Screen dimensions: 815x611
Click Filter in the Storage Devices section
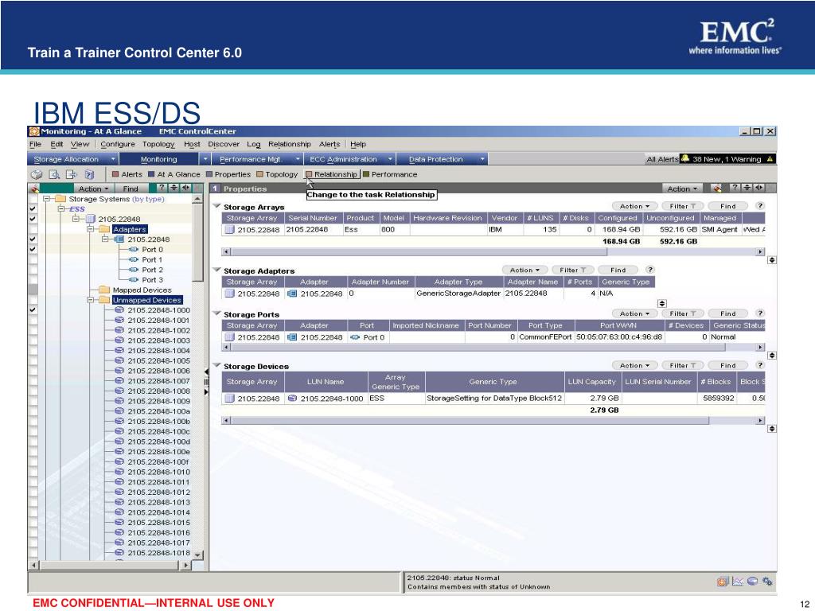[x=682, y=365]
